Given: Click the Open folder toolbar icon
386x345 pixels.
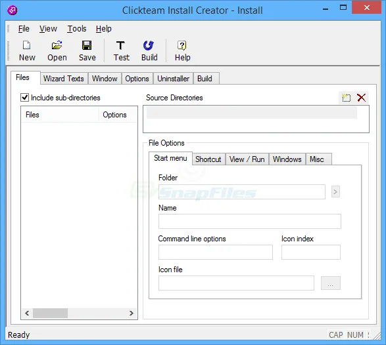Looking at the screenshot, I should pos(57,45).
